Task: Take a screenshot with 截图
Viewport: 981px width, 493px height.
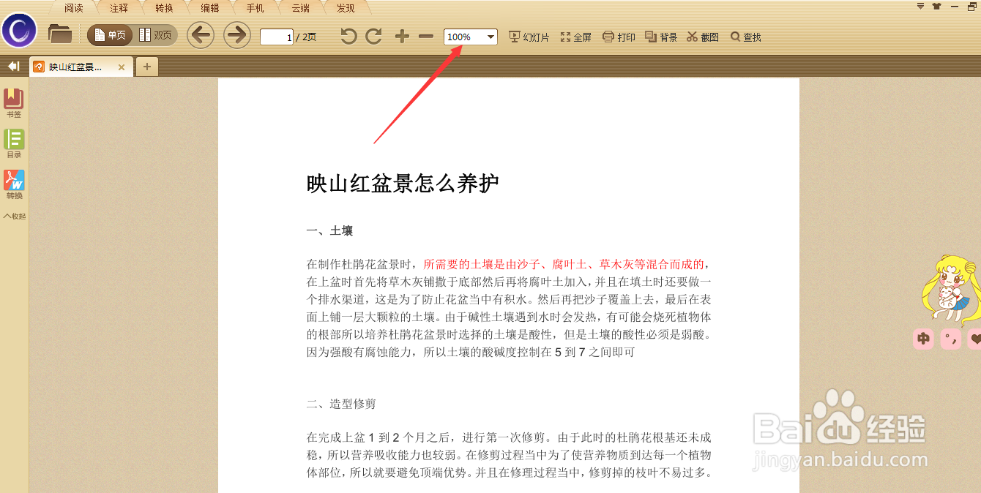Action: (x=703, y=37)
